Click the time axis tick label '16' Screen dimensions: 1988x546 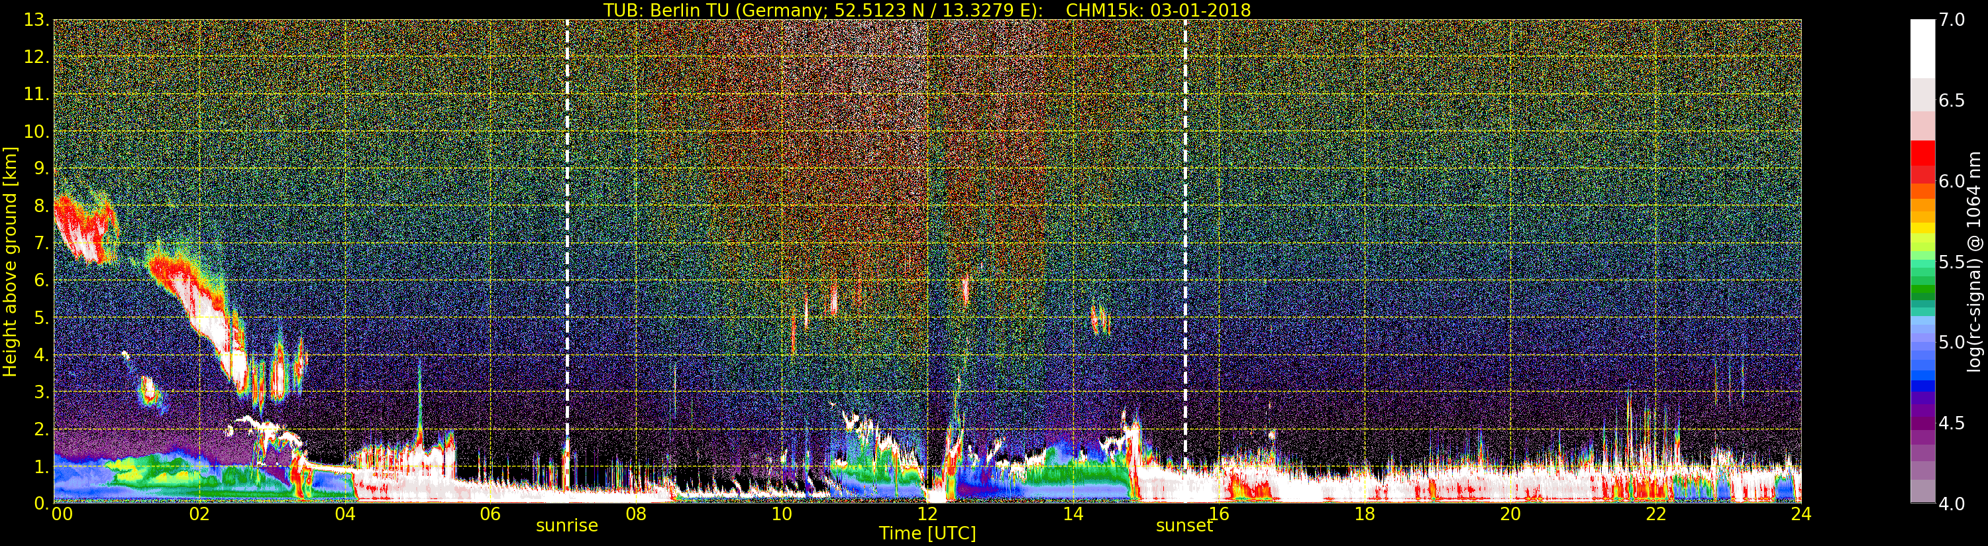(x=1219, y=514)
